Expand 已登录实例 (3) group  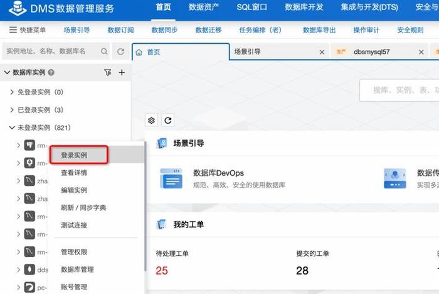12,109
